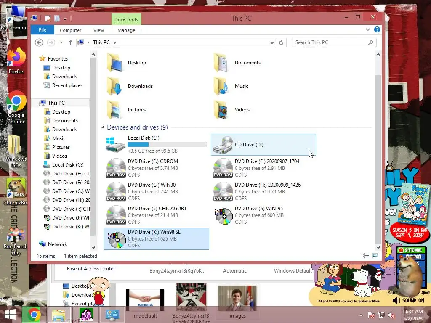Select DVD Drive (K:) Win98 SE icon
Image resolution: width=431 pixels, height=323 pixels.
click(117, 239)
